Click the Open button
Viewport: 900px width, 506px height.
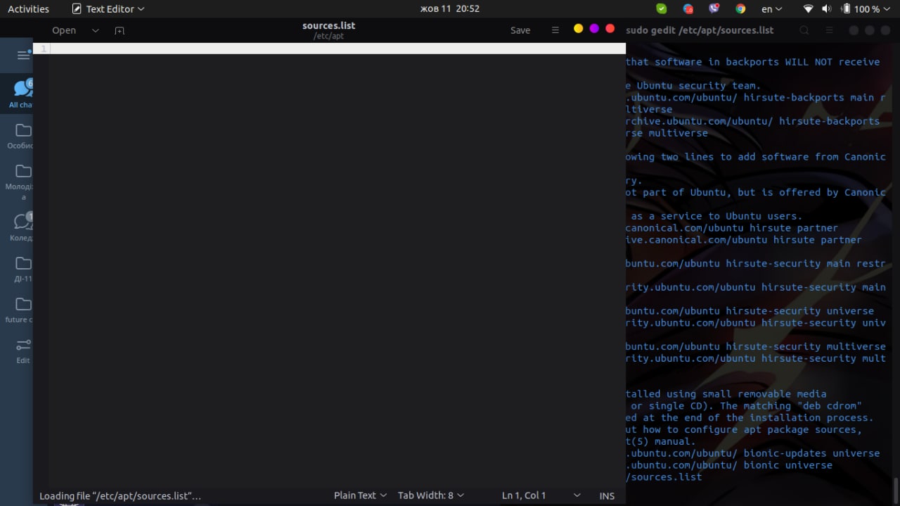[x=64, y=30]
